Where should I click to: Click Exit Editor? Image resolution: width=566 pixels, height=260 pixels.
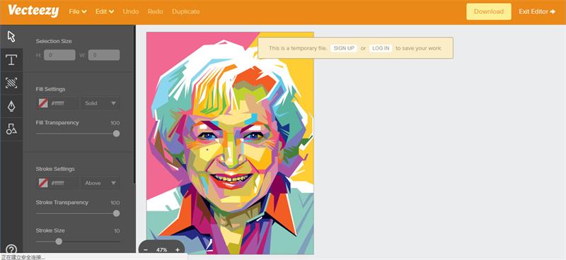pos(537,11)
